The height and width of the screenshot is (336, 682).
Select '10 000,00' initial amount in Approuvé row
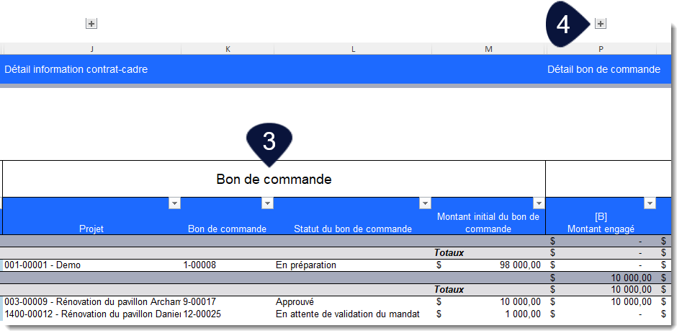[x=488, y=301]
